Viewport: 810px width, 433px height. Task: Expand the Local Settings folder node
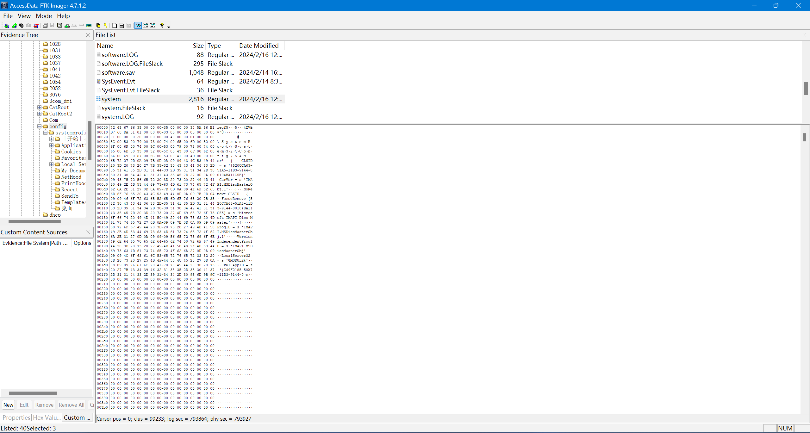[51, 164]
